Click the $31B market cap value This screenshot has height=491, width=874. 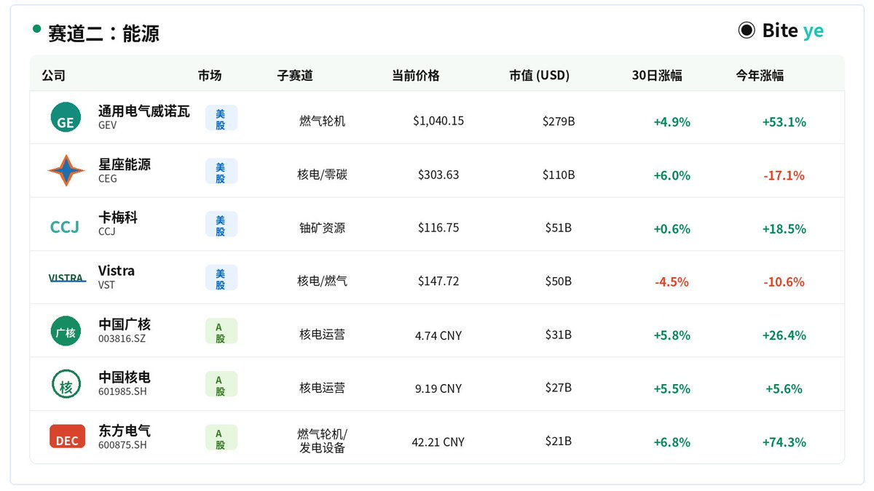click(559, 335)
